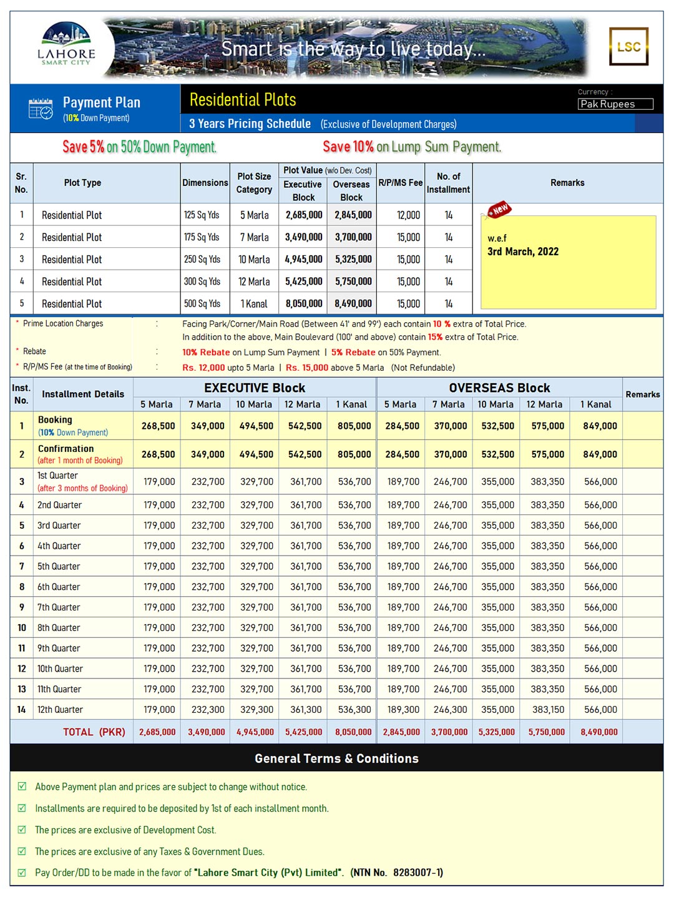Screen dimensions: 674x897
Task: Click the Lahore Smart City logo
Action: click(x=66, y=44)
